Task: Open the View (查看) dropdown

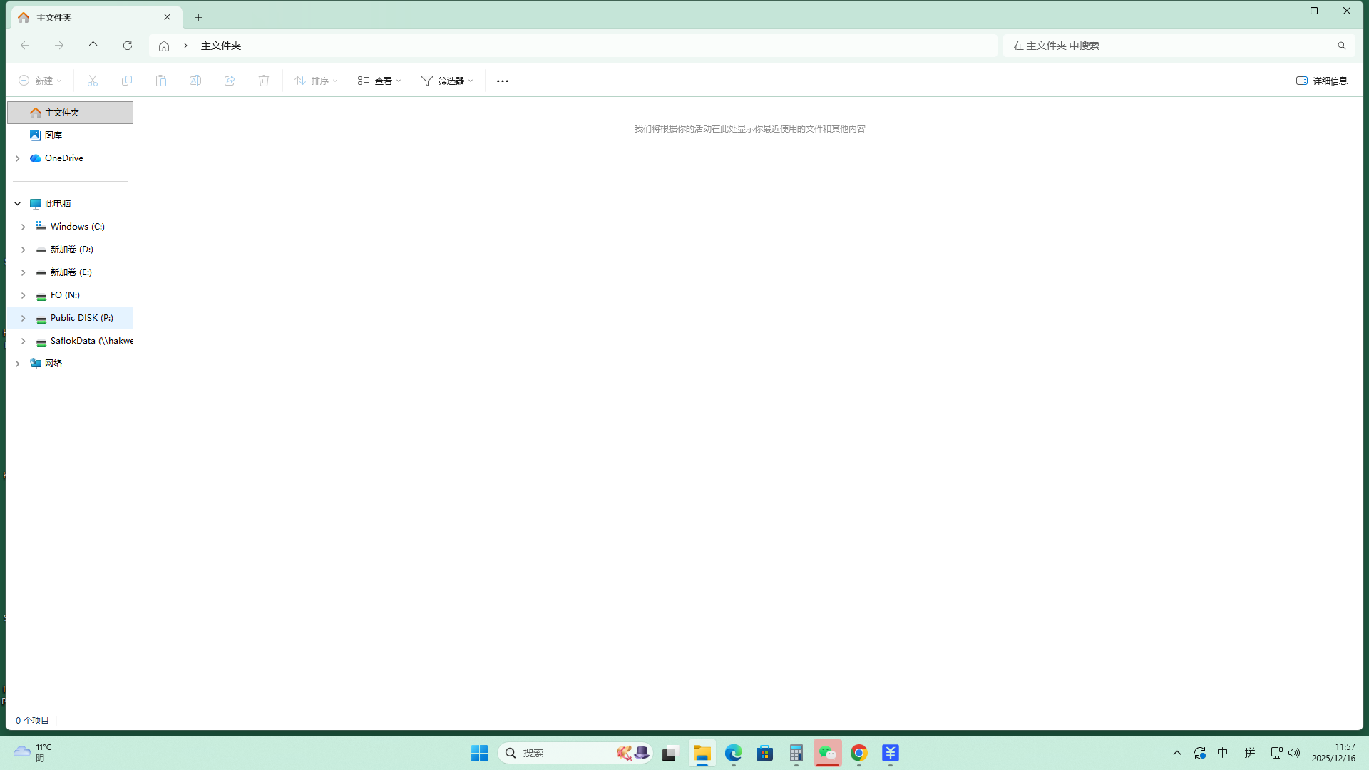Action: (x=379, y=81)
